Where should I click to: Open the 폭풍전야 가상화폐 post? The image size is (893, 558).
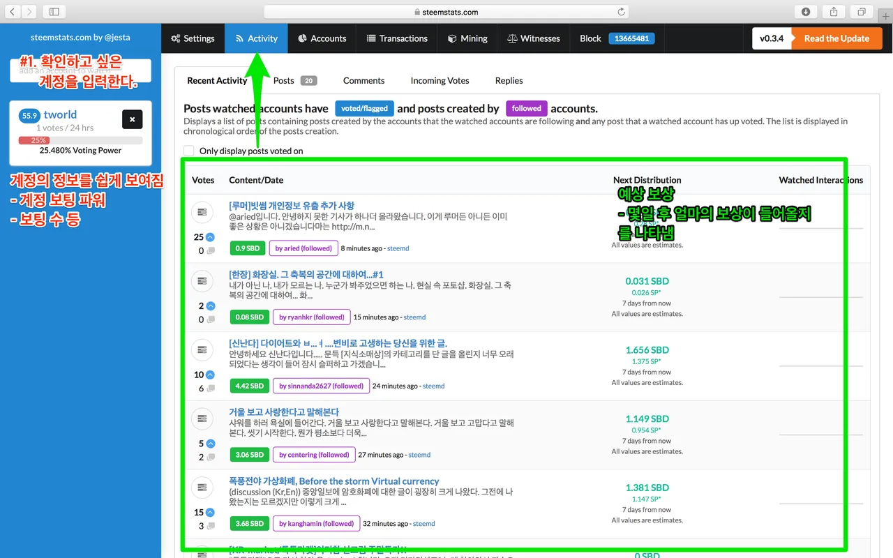click(333, 481)
